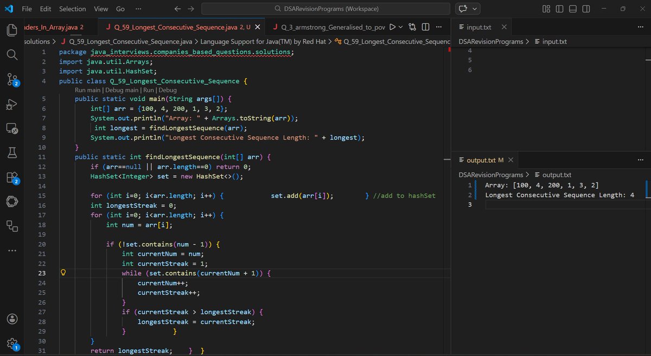Open the Remote Explorer view
The image size is (651, 356).
12,129
